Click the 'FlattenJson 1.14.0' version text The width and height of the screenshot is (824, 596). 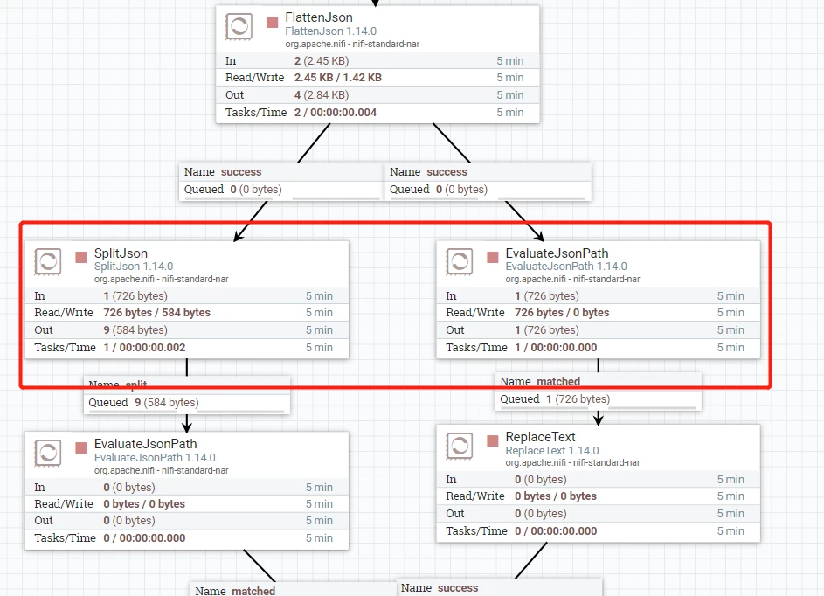point(331,31)
